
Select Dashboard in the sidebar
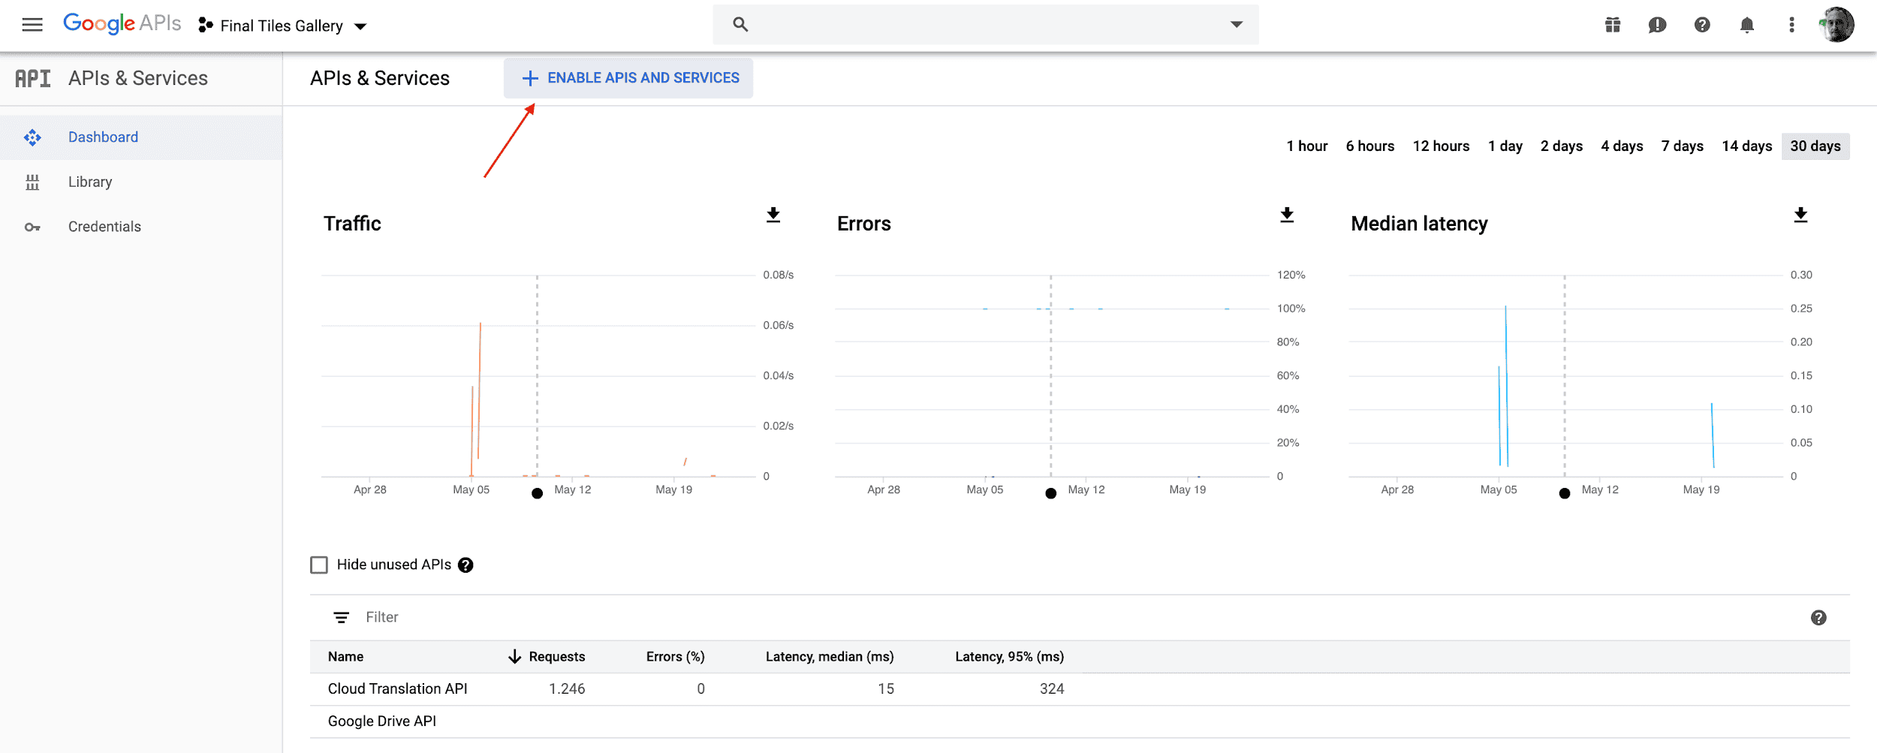(141, 137)
